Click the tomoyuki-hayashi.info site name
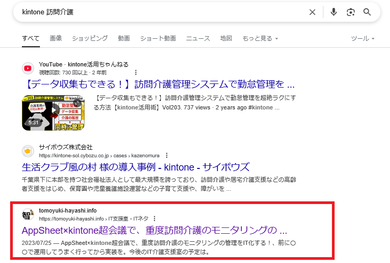Screen dimensions: 390x263 pos(68,210)
